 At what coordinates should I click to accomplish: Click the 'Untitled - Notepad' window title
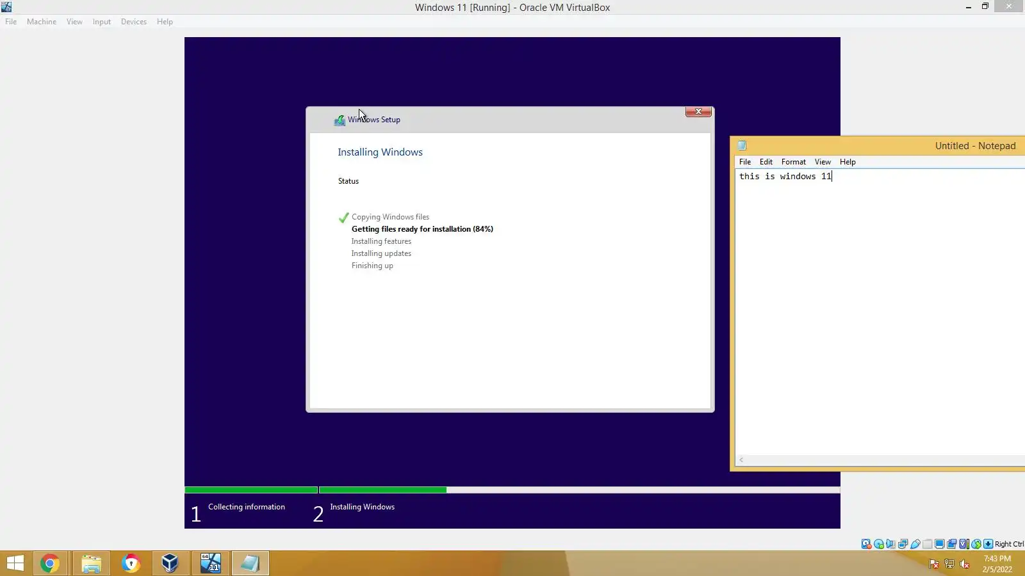point(975,146)
